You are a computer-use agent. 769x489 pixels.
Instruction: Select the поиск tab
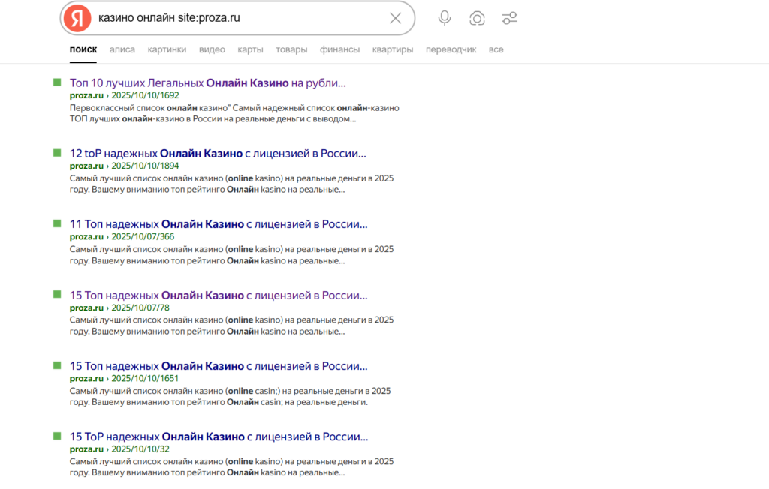pyautogui.click(x=83, y=49)
